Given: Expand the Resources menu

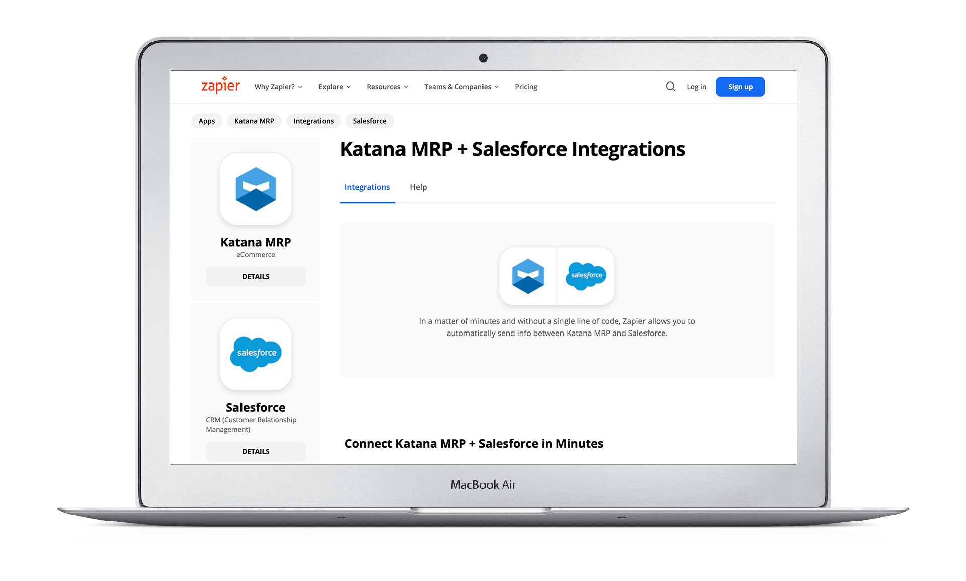Looking at the screenshot, I should pos(387,87).
